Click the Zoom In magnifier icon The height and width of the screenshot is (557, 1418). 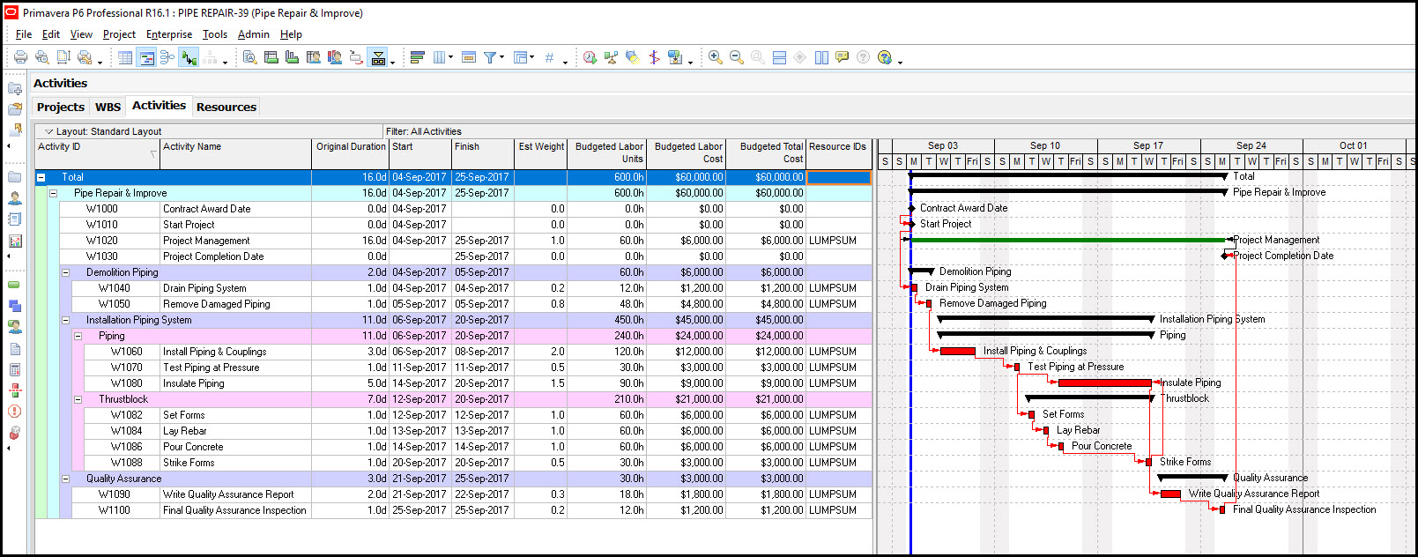pos(715,57)
